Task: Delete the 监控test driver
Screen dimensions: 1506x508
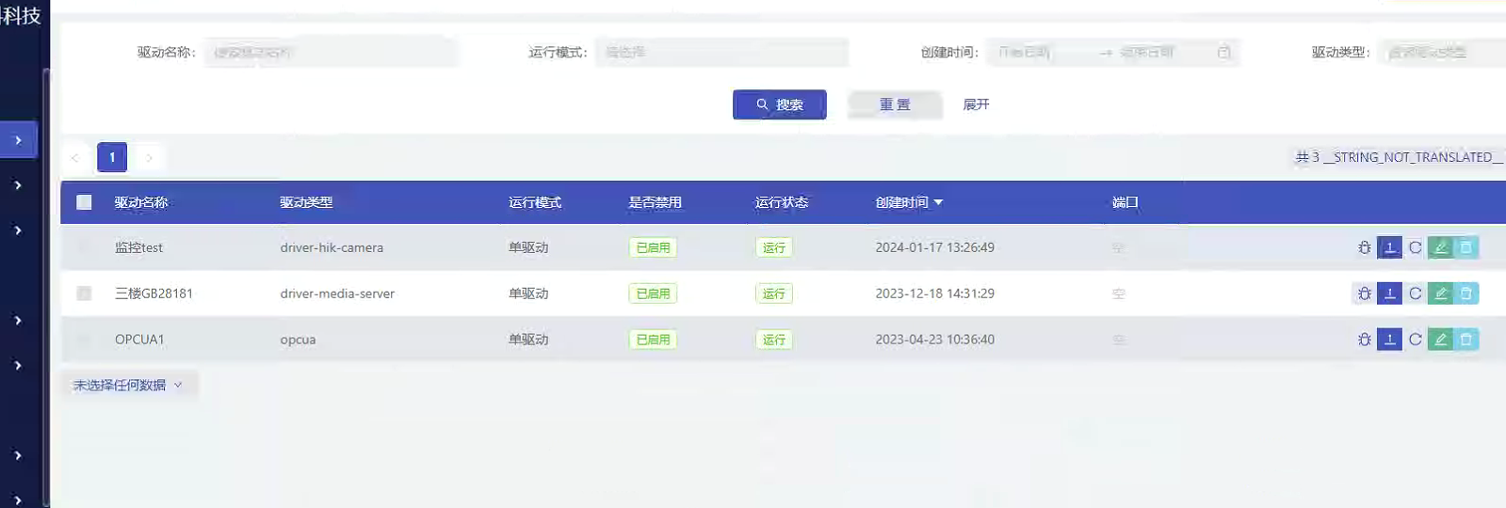Action: coord(1466,247)
